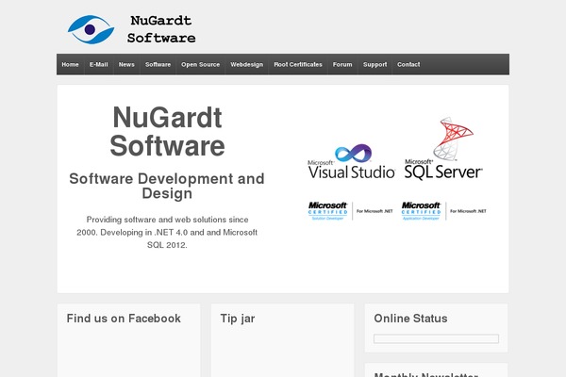Click the Microsoft SQL Server logo
Image resolution: width=566 pixels, height=377 pixels.
click(443, 149)
